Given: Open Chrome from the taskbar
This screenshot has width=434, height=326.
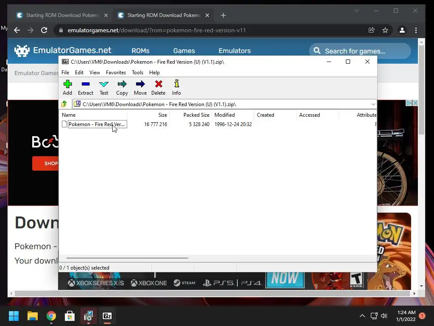Looking at the screenshot, I should click(51, 316).
